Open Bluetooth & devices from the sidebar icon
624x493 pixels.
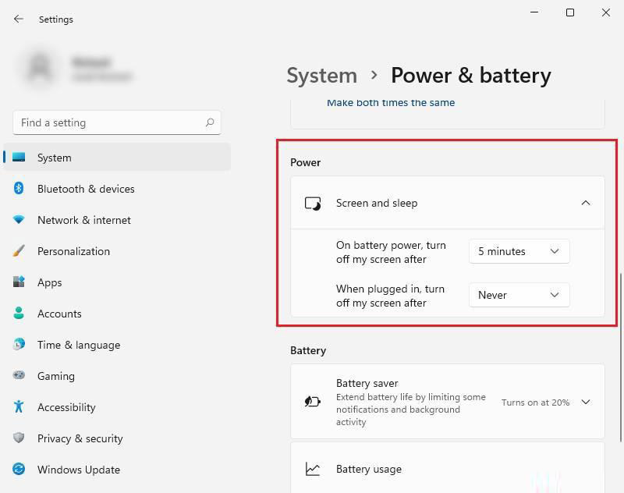(x=19, y=189)
